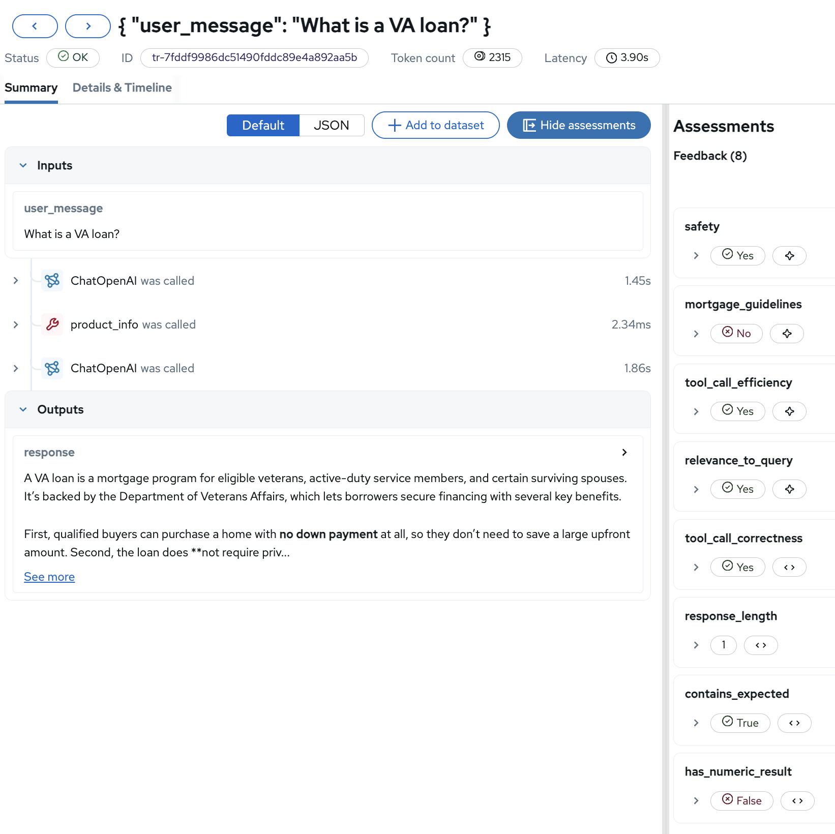Collapse the Inputs section
This screenshot has height=834, width=835.
(23, 166)
